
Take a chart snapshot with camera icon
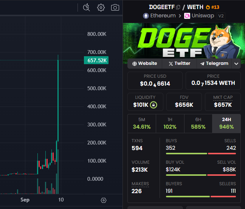tap(115, 8)
